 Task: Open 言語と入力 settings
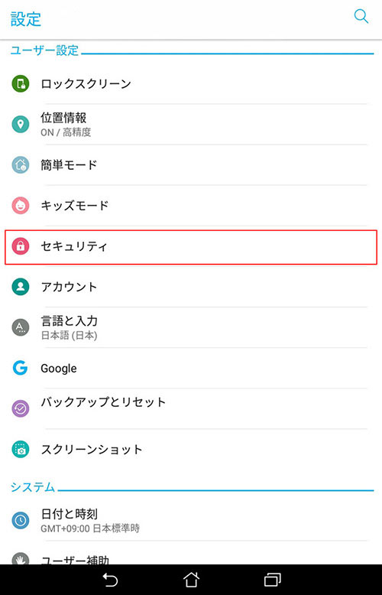pyautogui.click(x=191, y=327)
